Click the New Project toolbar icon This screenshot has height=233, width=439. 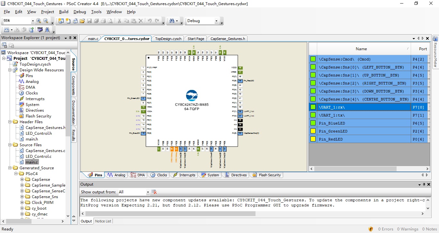click(61, 21)
